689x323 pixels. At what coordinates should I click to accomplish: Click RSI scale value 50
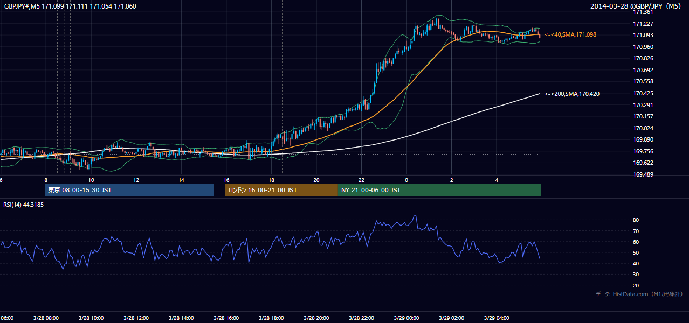click(636, 252)
